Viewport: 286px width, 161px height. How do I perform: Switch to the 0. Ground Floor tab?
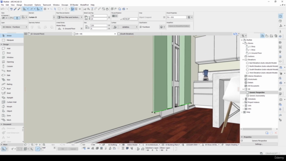coord(48,34)
